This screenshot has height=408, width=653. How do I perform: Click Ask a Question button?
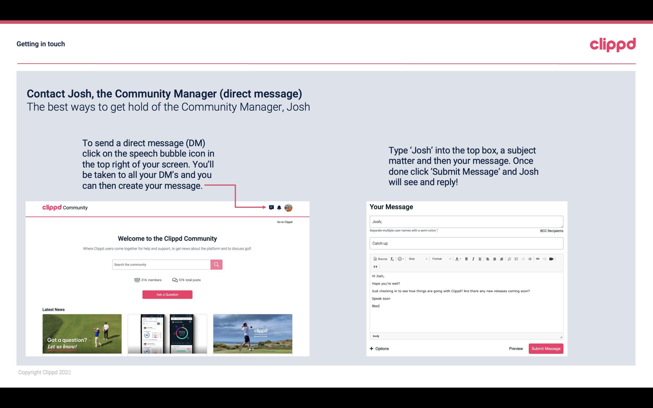pyautogui.click(x=167, y=294)
